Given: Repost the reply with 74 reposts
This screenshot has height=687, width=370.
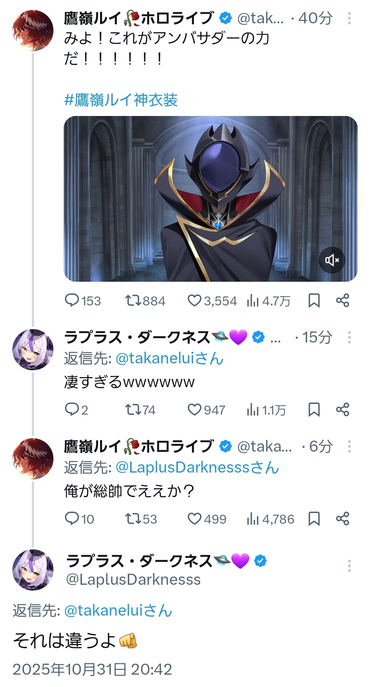Looking at the screenshot, I should 132,410.
